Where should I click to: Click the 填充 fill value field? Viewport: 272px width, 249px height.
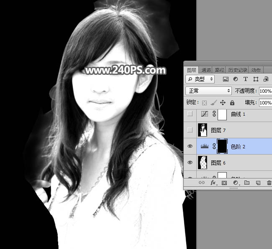pyautogui.click(x=266, y=103)
